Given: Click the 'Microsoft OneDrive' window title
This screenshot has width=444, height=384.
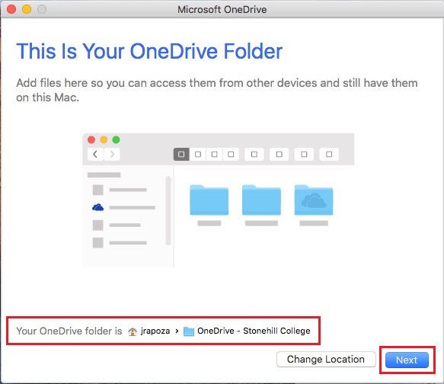Looking at the screenshot, I should [x=222, y=9].
